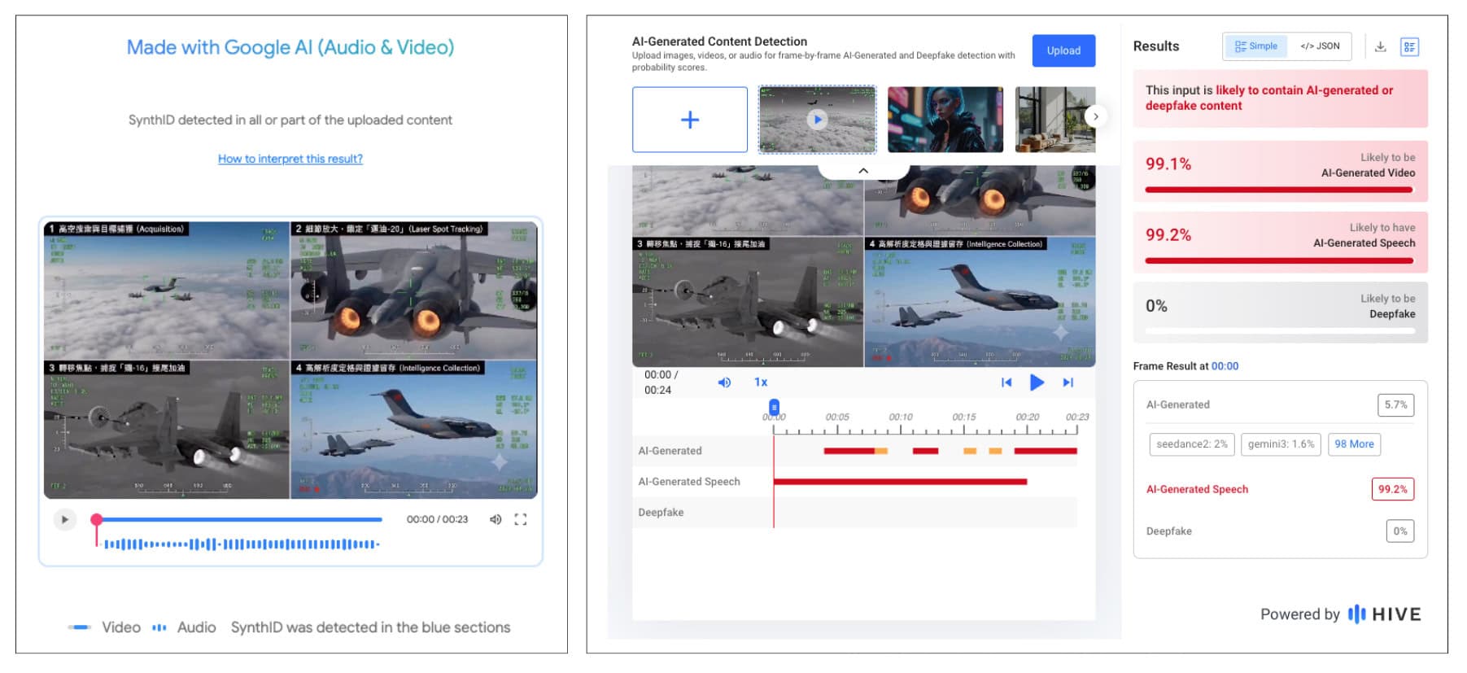The height and width of the screenshot is (673, 1467).
Task: Click the 99.2% frame speech value
Action: tap(1392, 489)
